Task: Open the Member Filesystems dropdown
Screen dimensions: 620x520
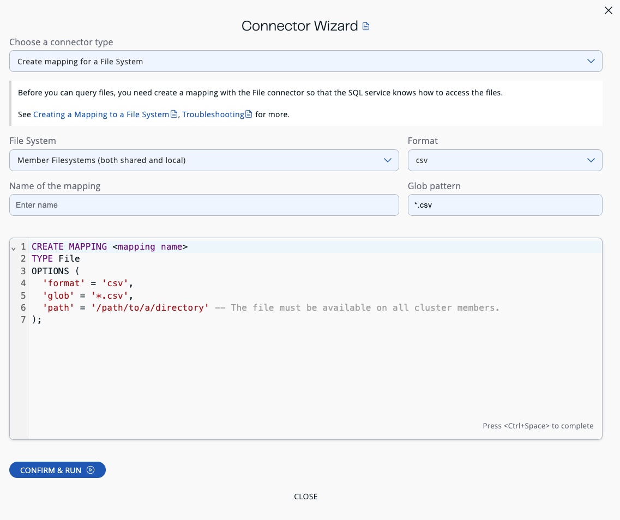Action: coord(204,160)
